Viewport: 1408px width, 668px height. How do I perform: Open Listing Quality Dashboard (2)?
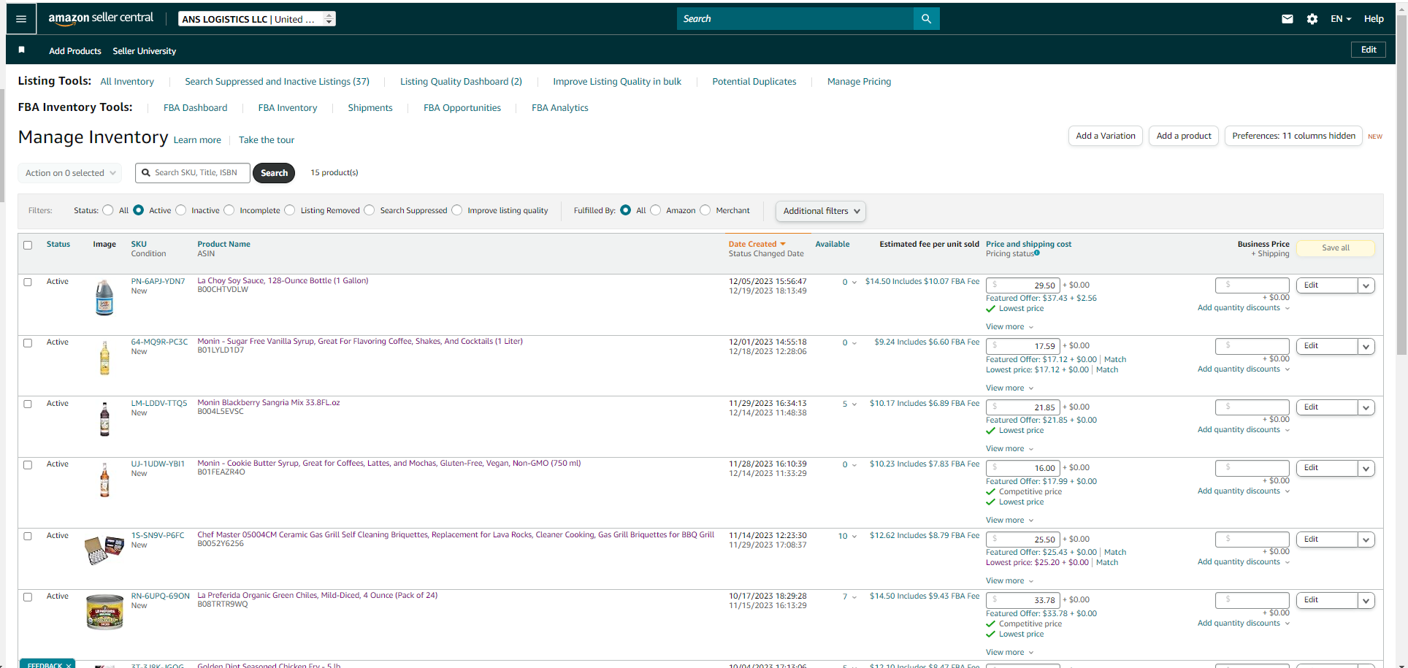(461, 82)
